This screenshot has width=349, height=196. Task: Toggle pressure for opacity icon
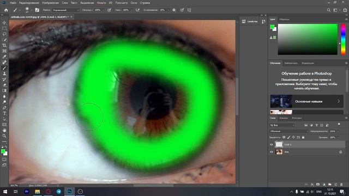(x=109, y=10)
